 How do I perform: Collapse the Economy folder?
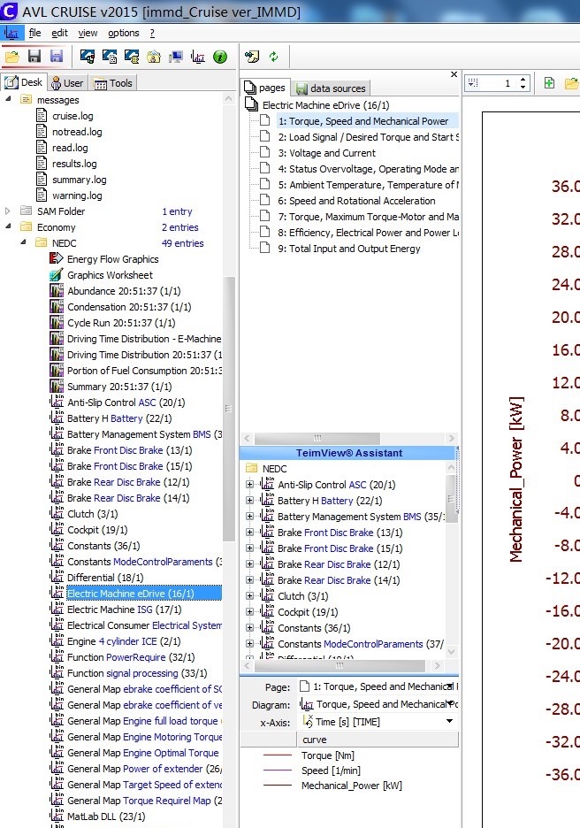click(x=8, y=226)
